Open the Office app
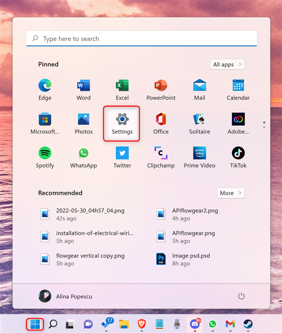The image size is (282, 333). 161,123
